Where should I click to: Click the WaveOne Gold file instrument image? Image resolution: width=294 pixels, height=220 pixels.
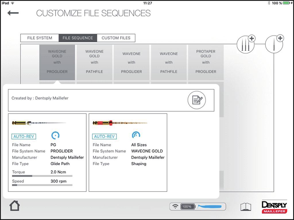(x=120, y=123)
